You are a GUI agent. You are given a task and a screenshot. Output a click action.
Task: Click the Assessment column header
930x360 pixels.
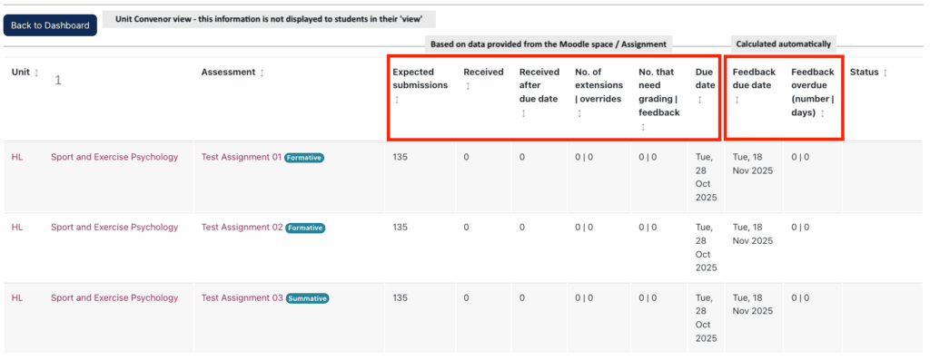click(x=229, y=73)
